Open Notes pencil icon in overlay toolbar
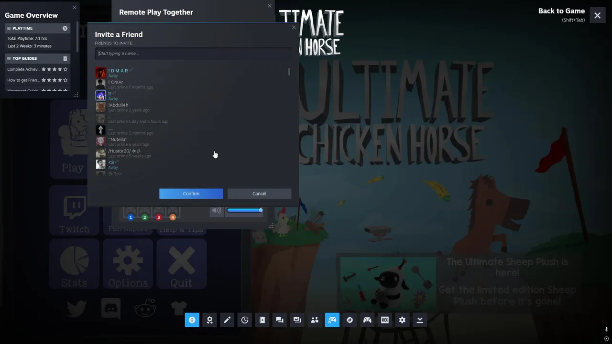612x344 pixels. [227, 320]
